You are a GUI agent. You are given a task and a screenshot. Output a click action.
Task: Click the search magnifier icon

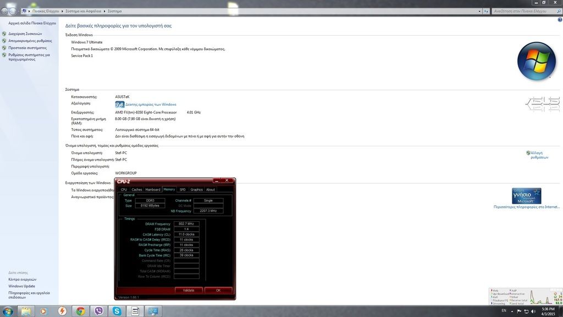point(559,11)
